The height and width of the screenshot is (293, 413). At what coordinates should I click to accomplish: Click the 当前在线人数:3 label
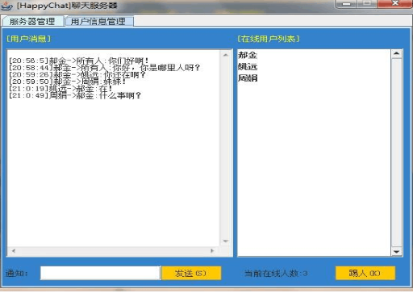276,274
